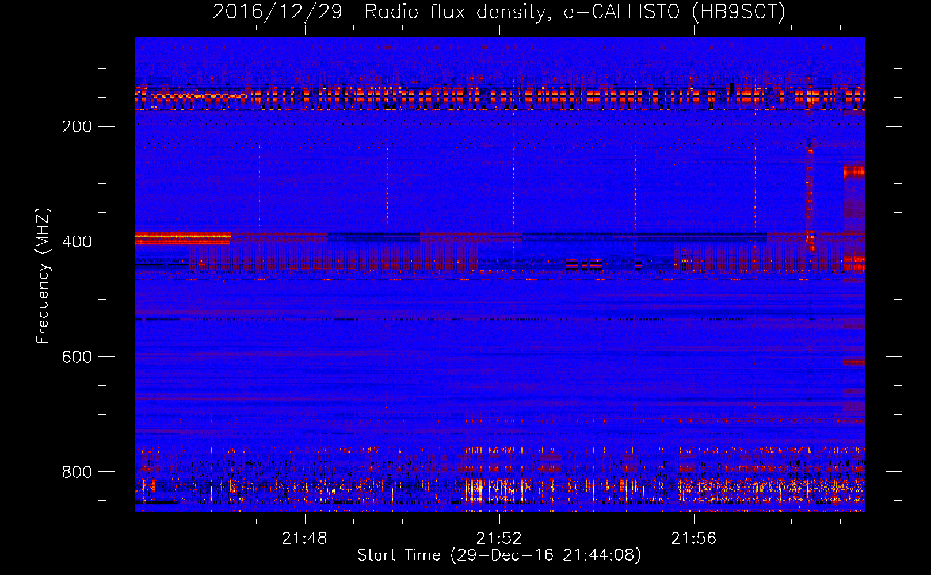Click the 21:48 time tick label
This screenshot has height=575, width=931.
coord(304,538)
